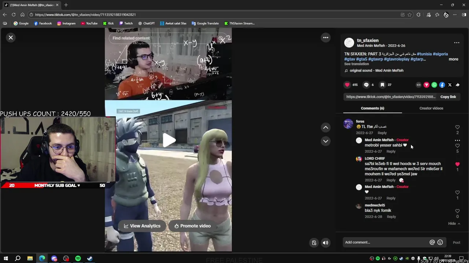Share the video on X
469x263 pixels.
[450, 85]
